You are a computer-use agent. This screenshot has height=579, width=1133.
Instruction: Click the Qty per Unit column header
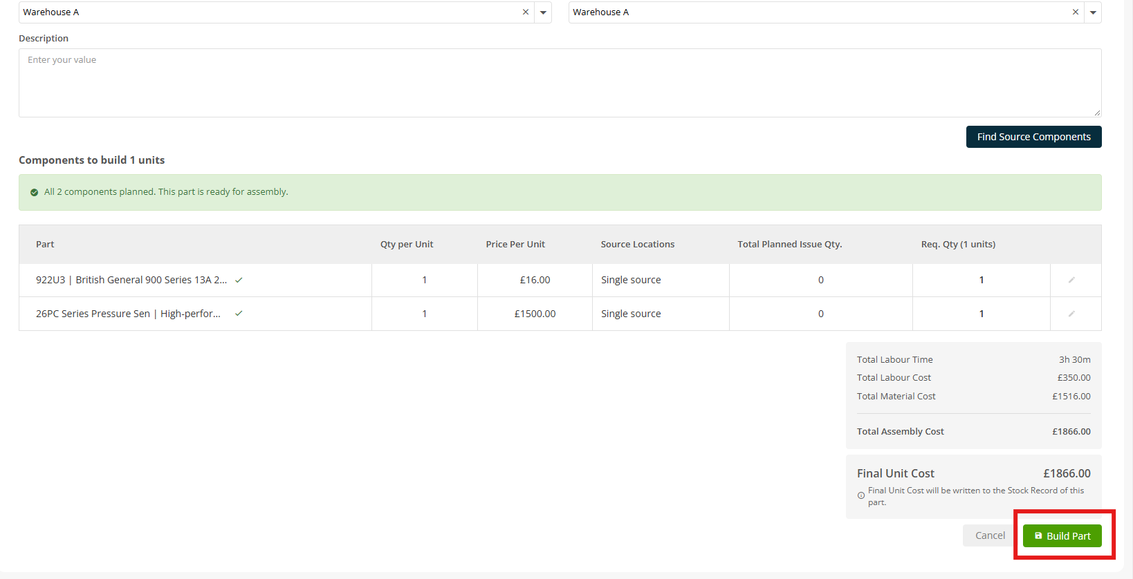click(407, 244)
